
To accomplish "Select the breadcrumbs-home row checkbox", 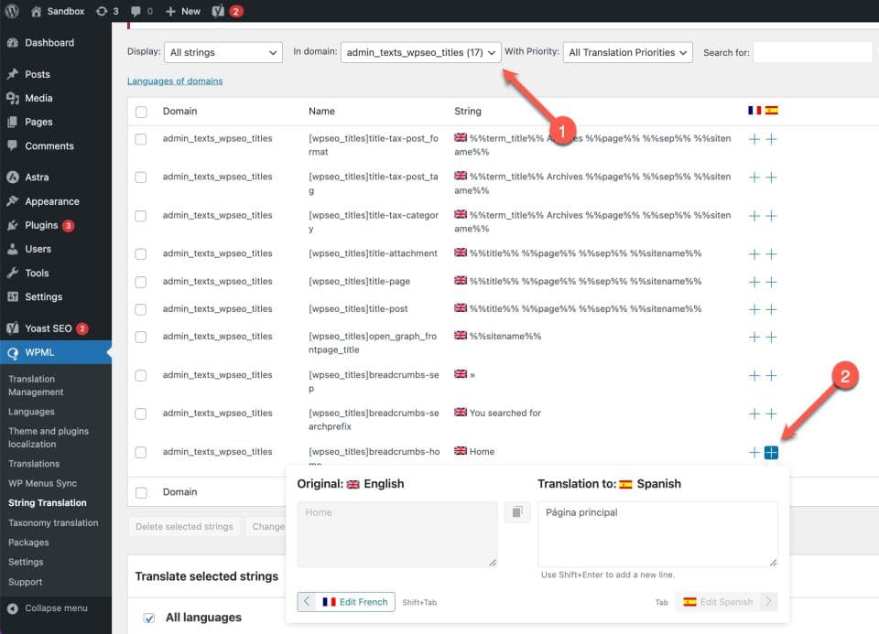I will pyautogui.click(x=141, y=452).
